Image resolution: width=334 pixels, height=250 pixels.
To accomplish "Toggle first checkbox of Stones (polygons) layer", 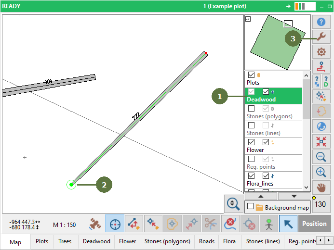I will point(251,109).
